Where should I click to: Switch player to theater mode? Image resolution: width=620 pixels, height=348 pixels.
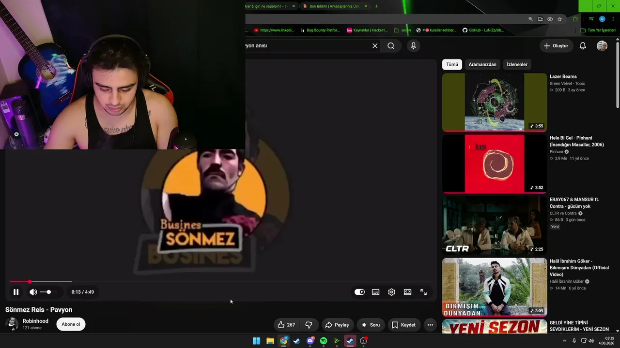point(407,292)
